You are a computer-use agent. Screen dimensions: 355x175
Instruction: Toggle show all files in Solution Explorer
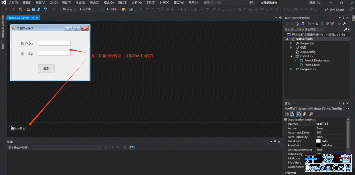point(332,24)
